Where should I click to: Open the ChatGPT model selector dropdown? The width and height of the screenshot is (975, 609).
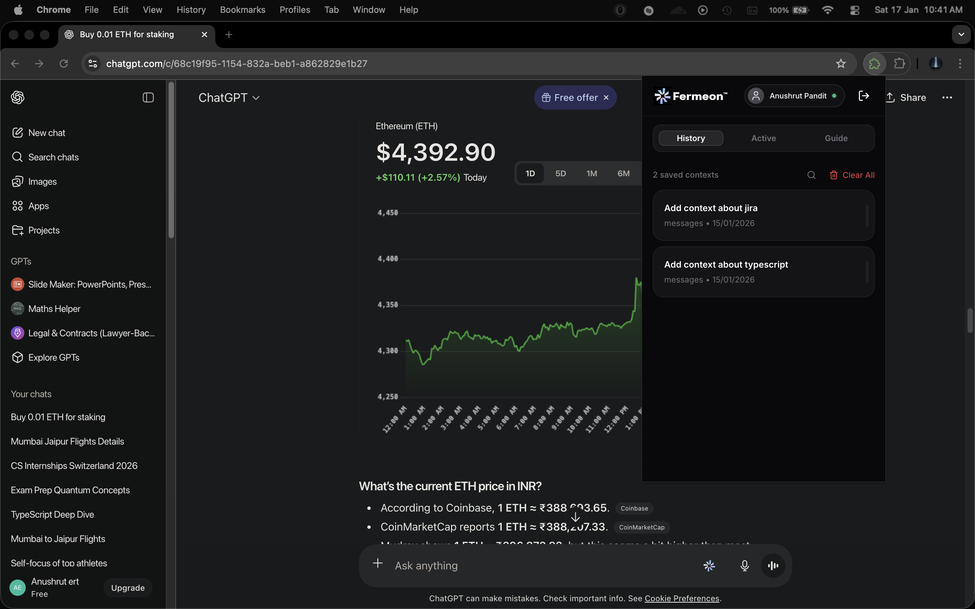[229, 97]
